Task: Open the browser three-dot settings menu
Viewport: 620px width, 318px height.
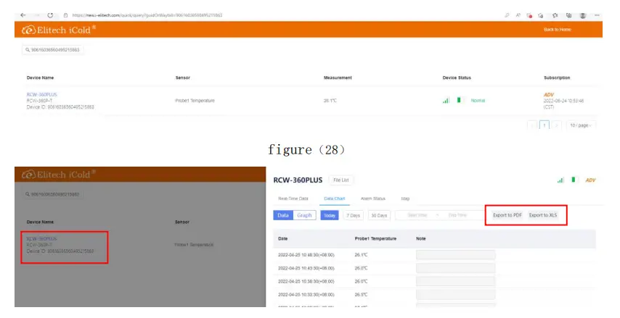Action: pyautogui.click(x=597, y=15)
